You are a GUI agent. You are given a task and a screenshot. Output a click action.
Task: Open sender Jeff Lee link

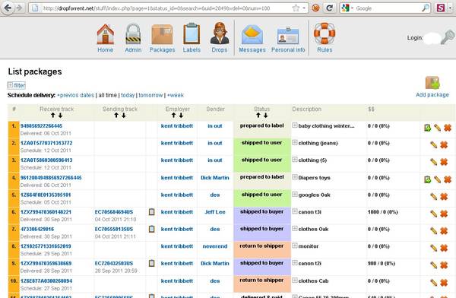click(x=215, y=212)
